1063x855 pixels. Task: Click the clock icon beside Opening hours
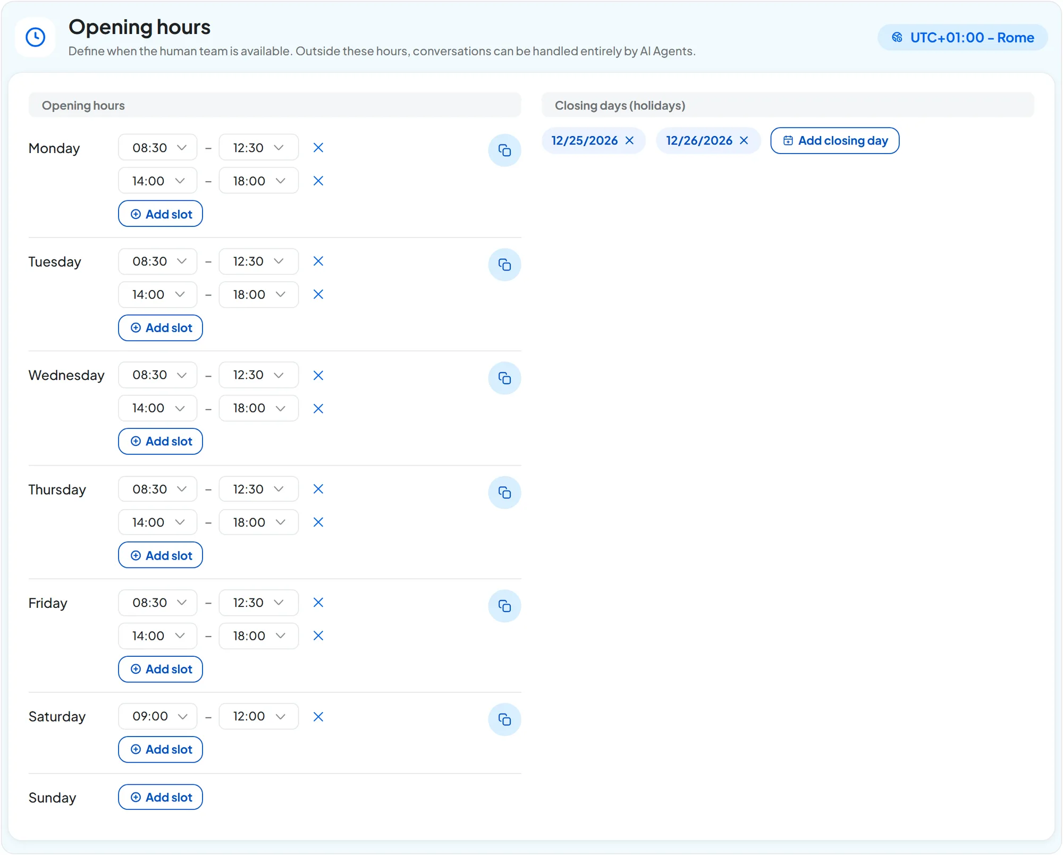tap(36, 37)
